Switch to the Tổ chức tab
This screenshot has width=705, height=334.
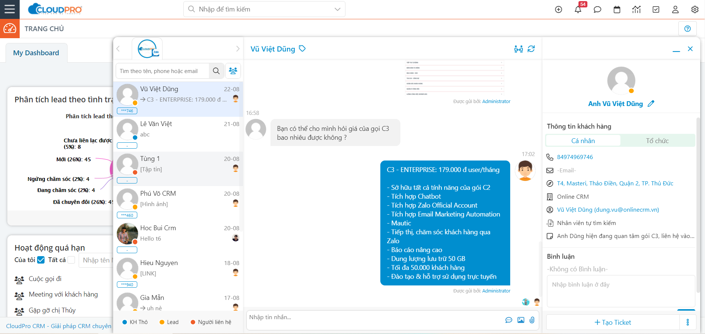658,141
